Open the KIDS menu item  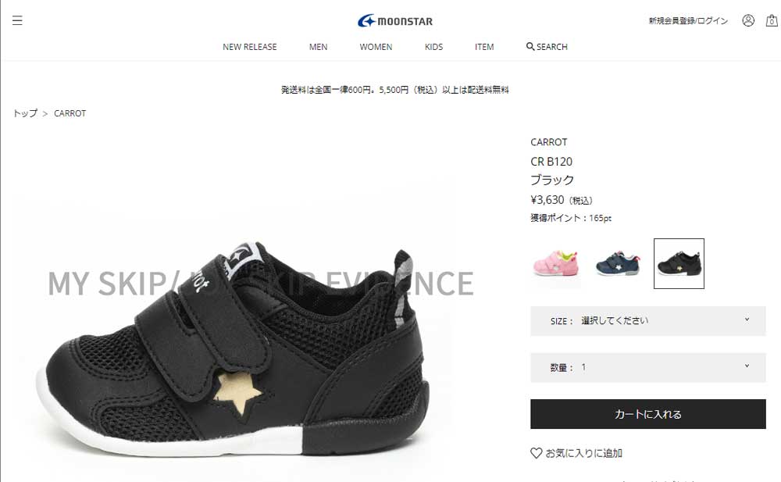coord(433,47)
